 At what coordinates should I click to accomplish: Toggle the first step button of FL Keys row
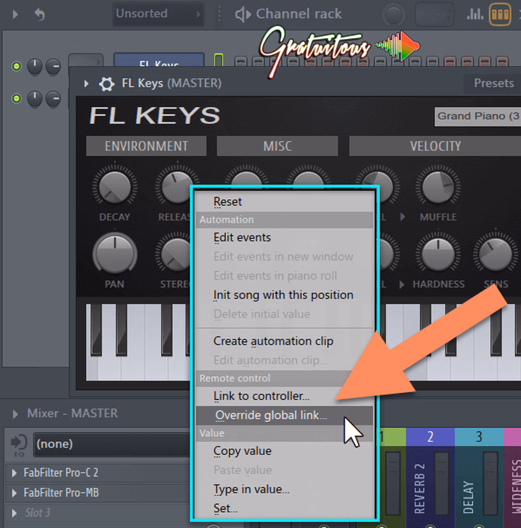[x=241, y=62]
